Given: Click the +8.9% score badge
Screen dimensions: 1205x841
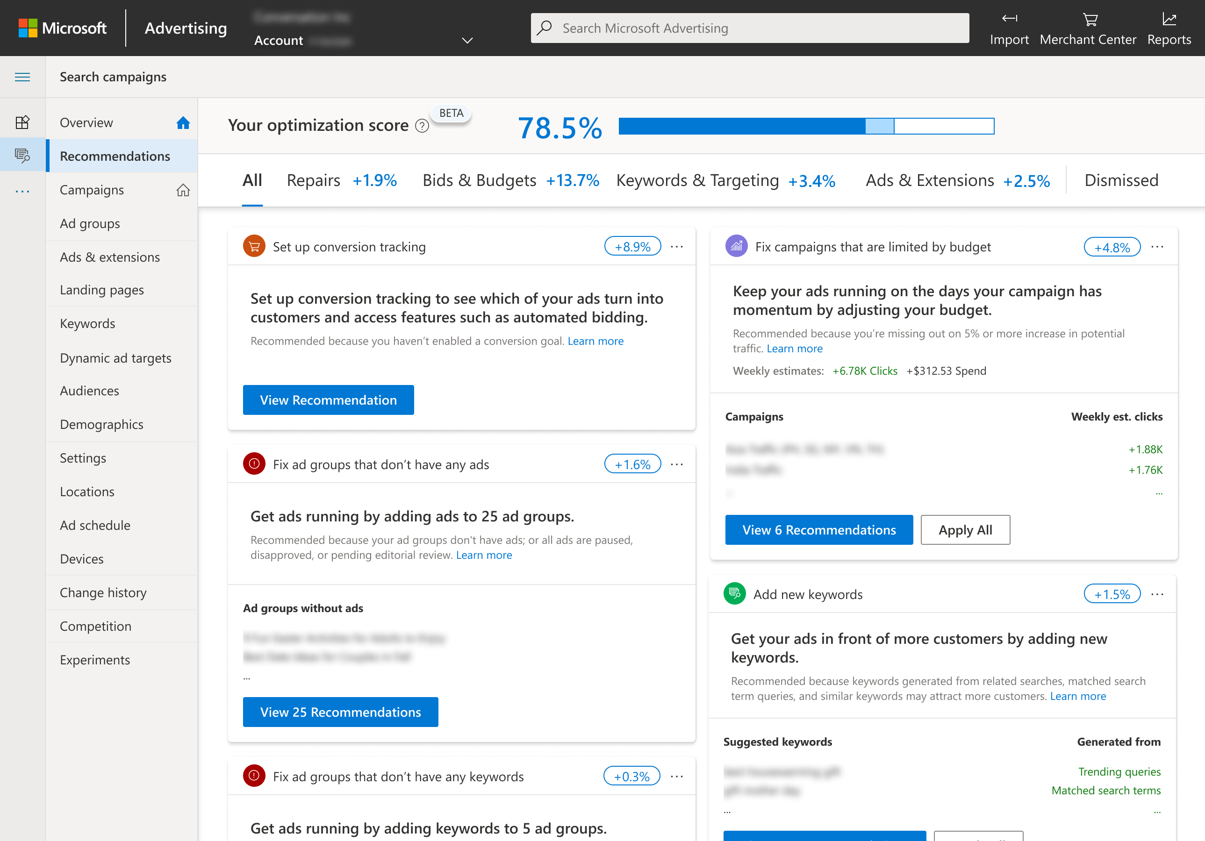Looking at the screenshot, I should [x=632, y=247].
